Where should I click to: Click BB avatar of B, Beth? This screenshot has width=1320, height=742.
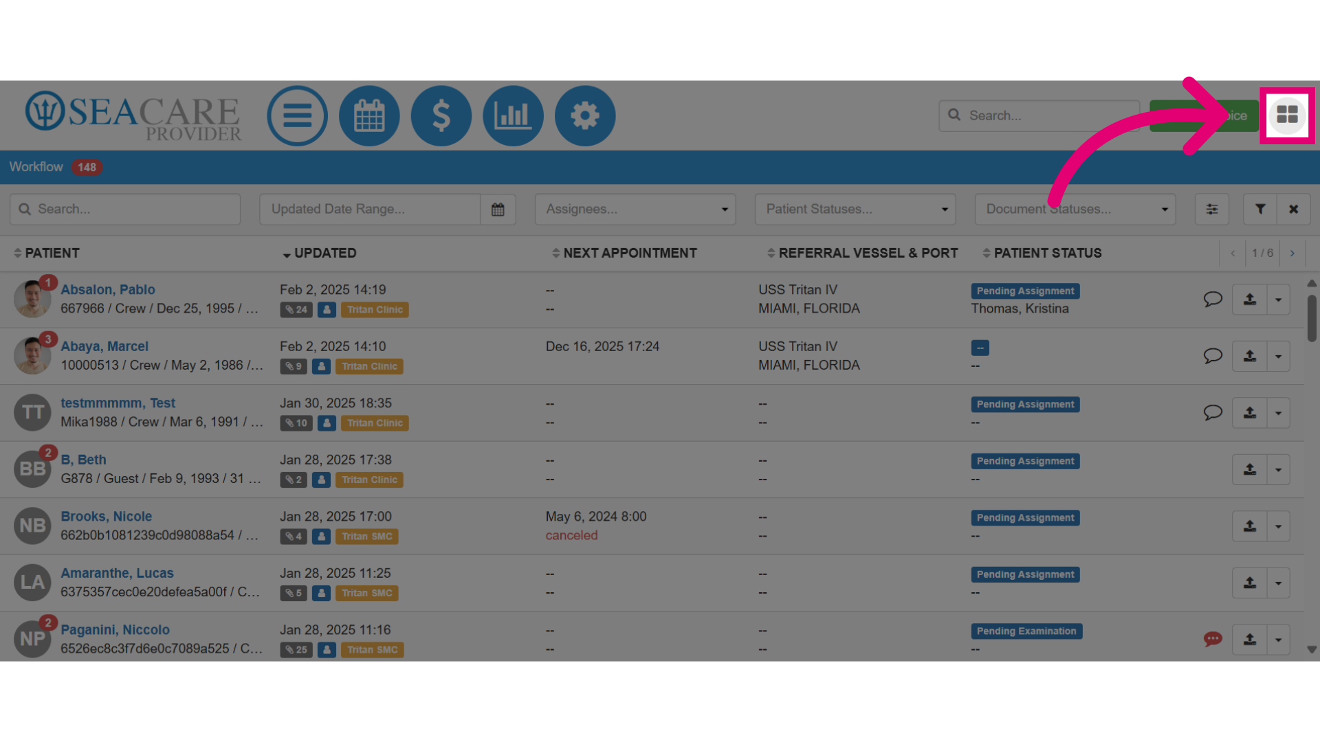(32, 469)
